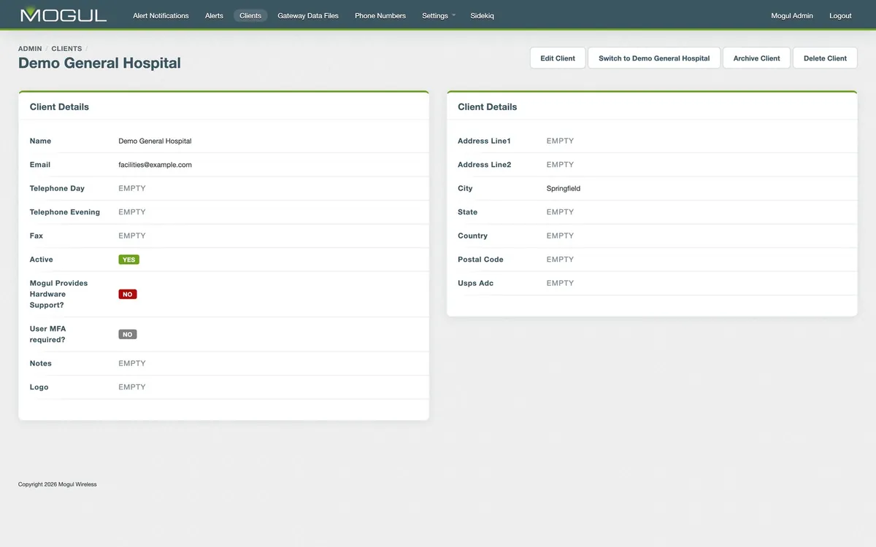Click the Mogul logo
The image size is (876, 547).
[64, 15]
